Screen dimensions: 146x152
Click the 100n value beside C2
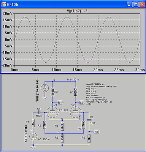coord(93,123)
